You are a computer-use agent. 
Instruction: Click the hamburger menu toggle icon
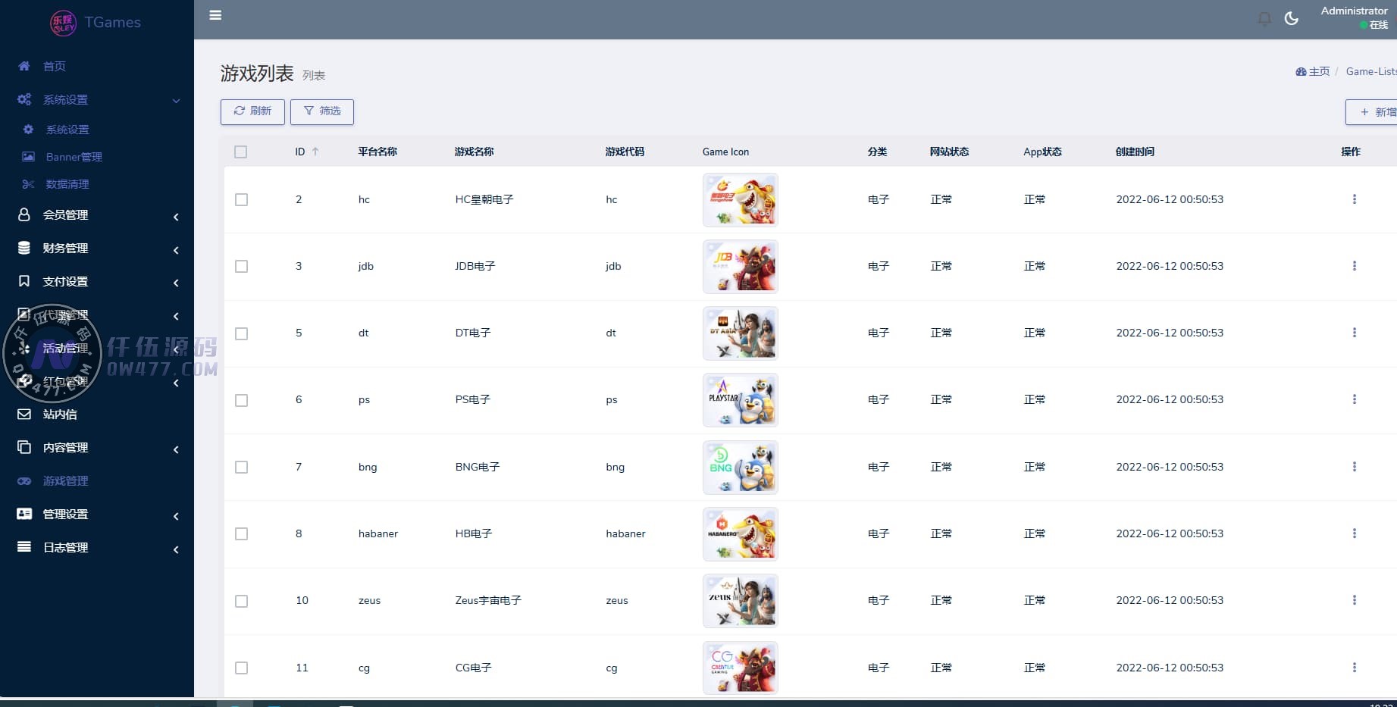(x=215, y=15)
